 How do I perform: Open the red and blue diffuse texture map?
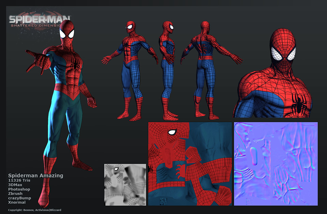pyautogui.click(x=190, y=164)
